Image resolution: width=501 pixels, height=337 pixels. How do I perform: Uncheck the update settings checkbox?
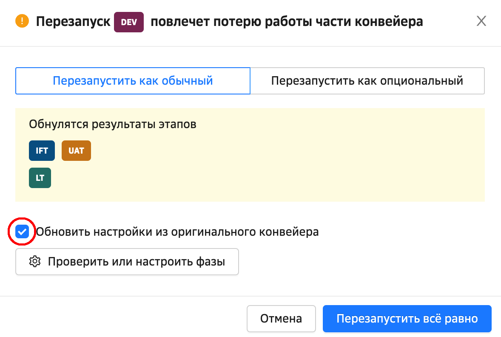22,232
